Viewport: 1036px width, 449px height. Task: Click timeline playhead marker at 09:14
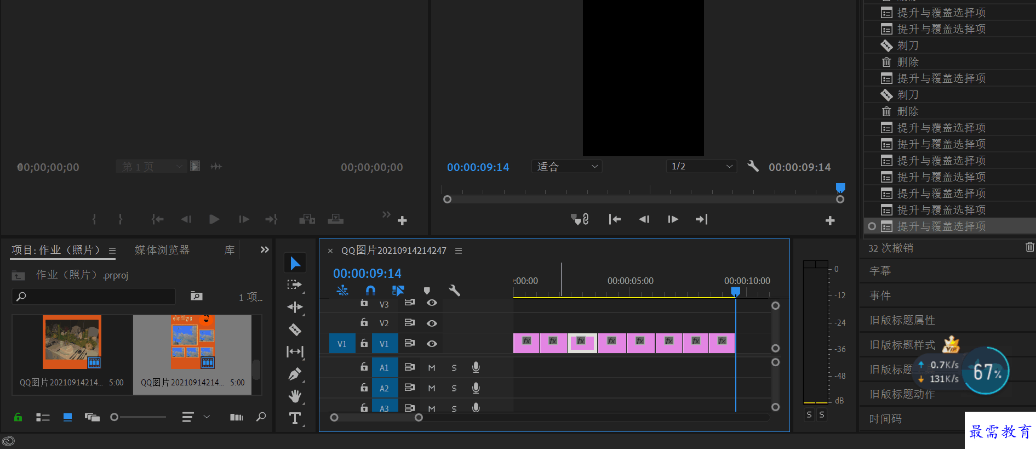pyautogui.click(x=736, y=292)
